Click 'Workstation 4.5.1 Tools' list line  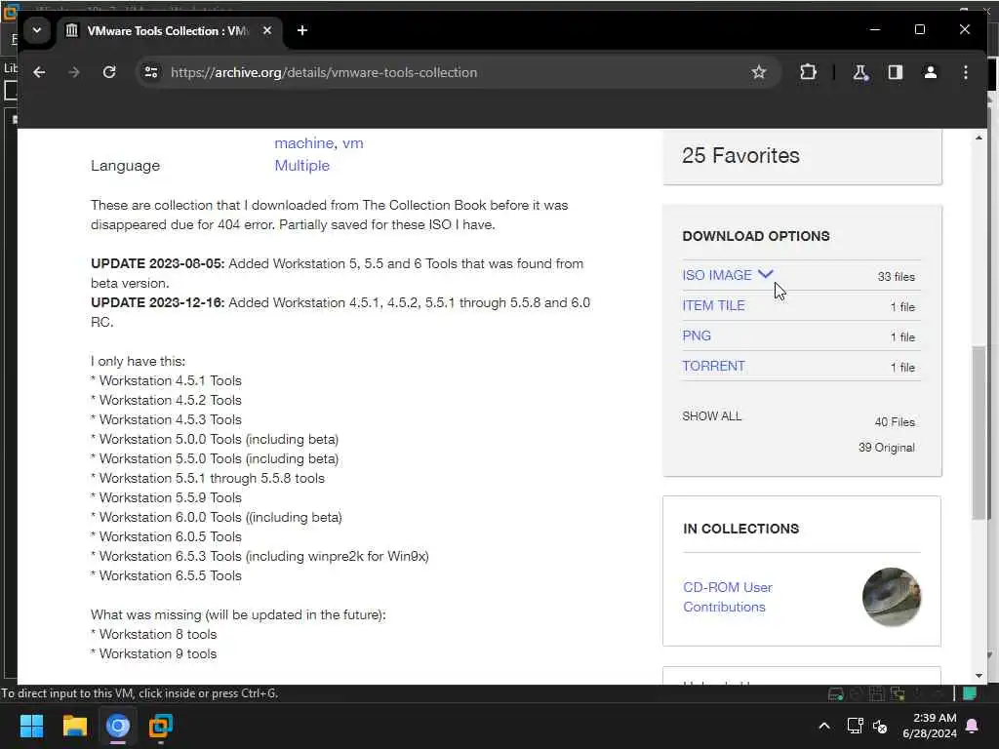pyautogui.click(x=166, y=381)
